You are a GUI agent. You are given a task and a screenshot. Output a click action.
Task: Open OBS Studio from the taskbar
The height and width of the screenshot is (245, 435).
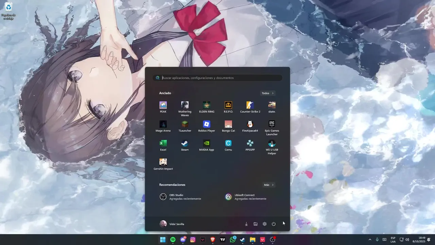tap(273, 240)
